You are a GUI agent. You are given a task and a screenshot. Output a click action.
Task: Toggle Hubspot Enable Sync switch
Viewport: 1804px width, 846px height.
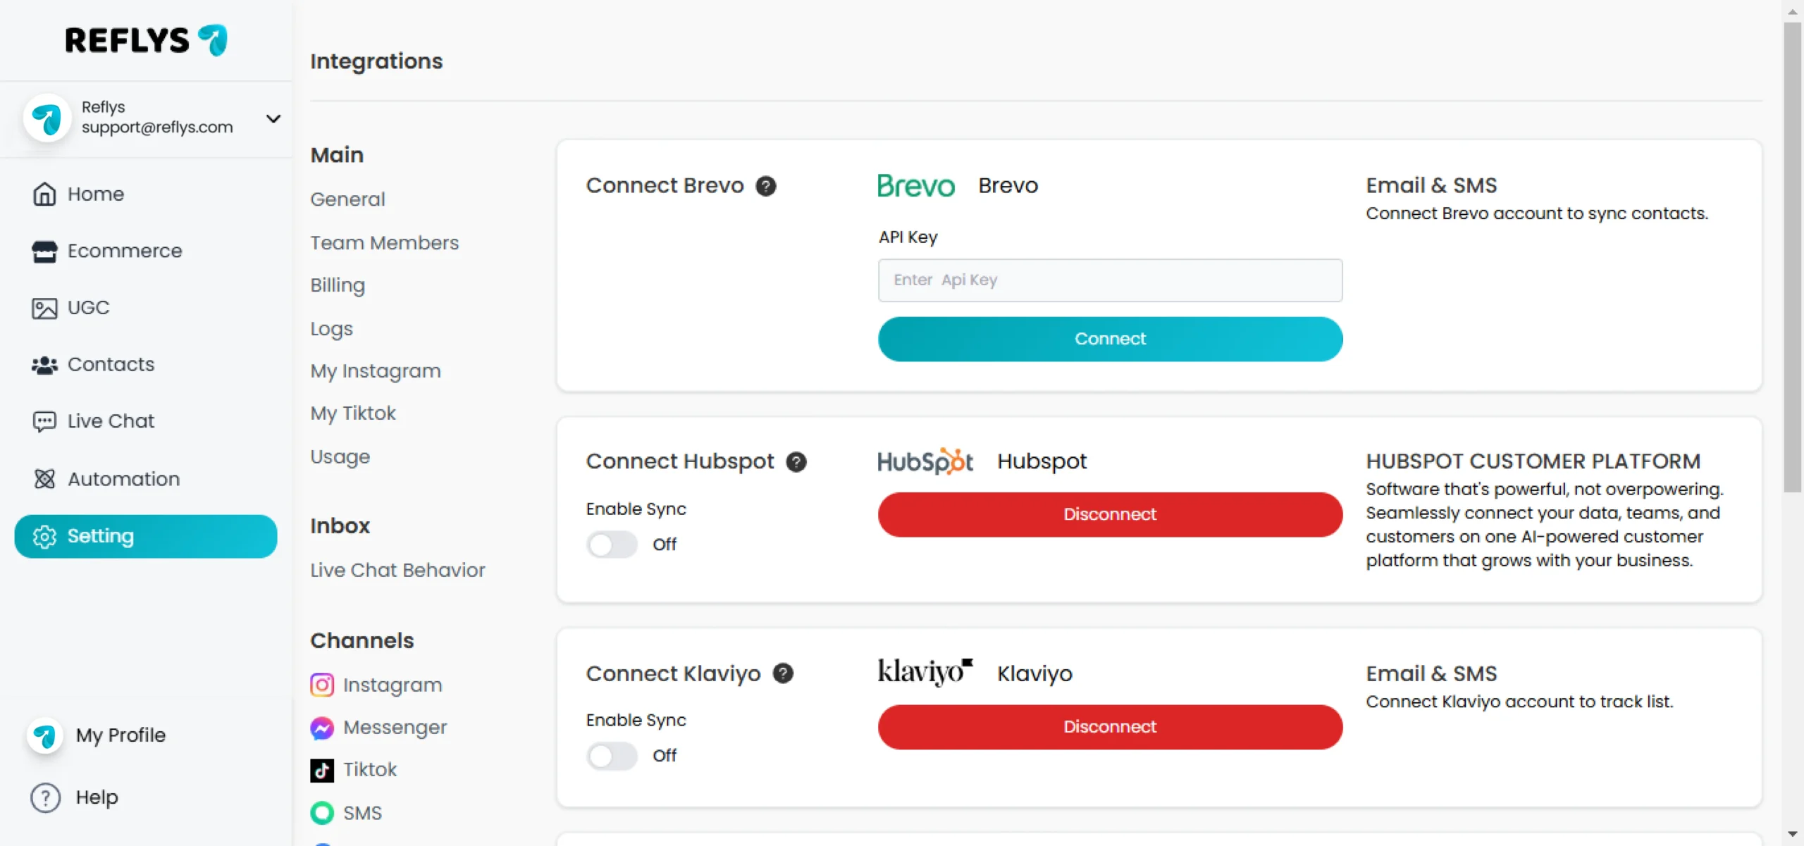pyautogui.click(x=612, y=545)
